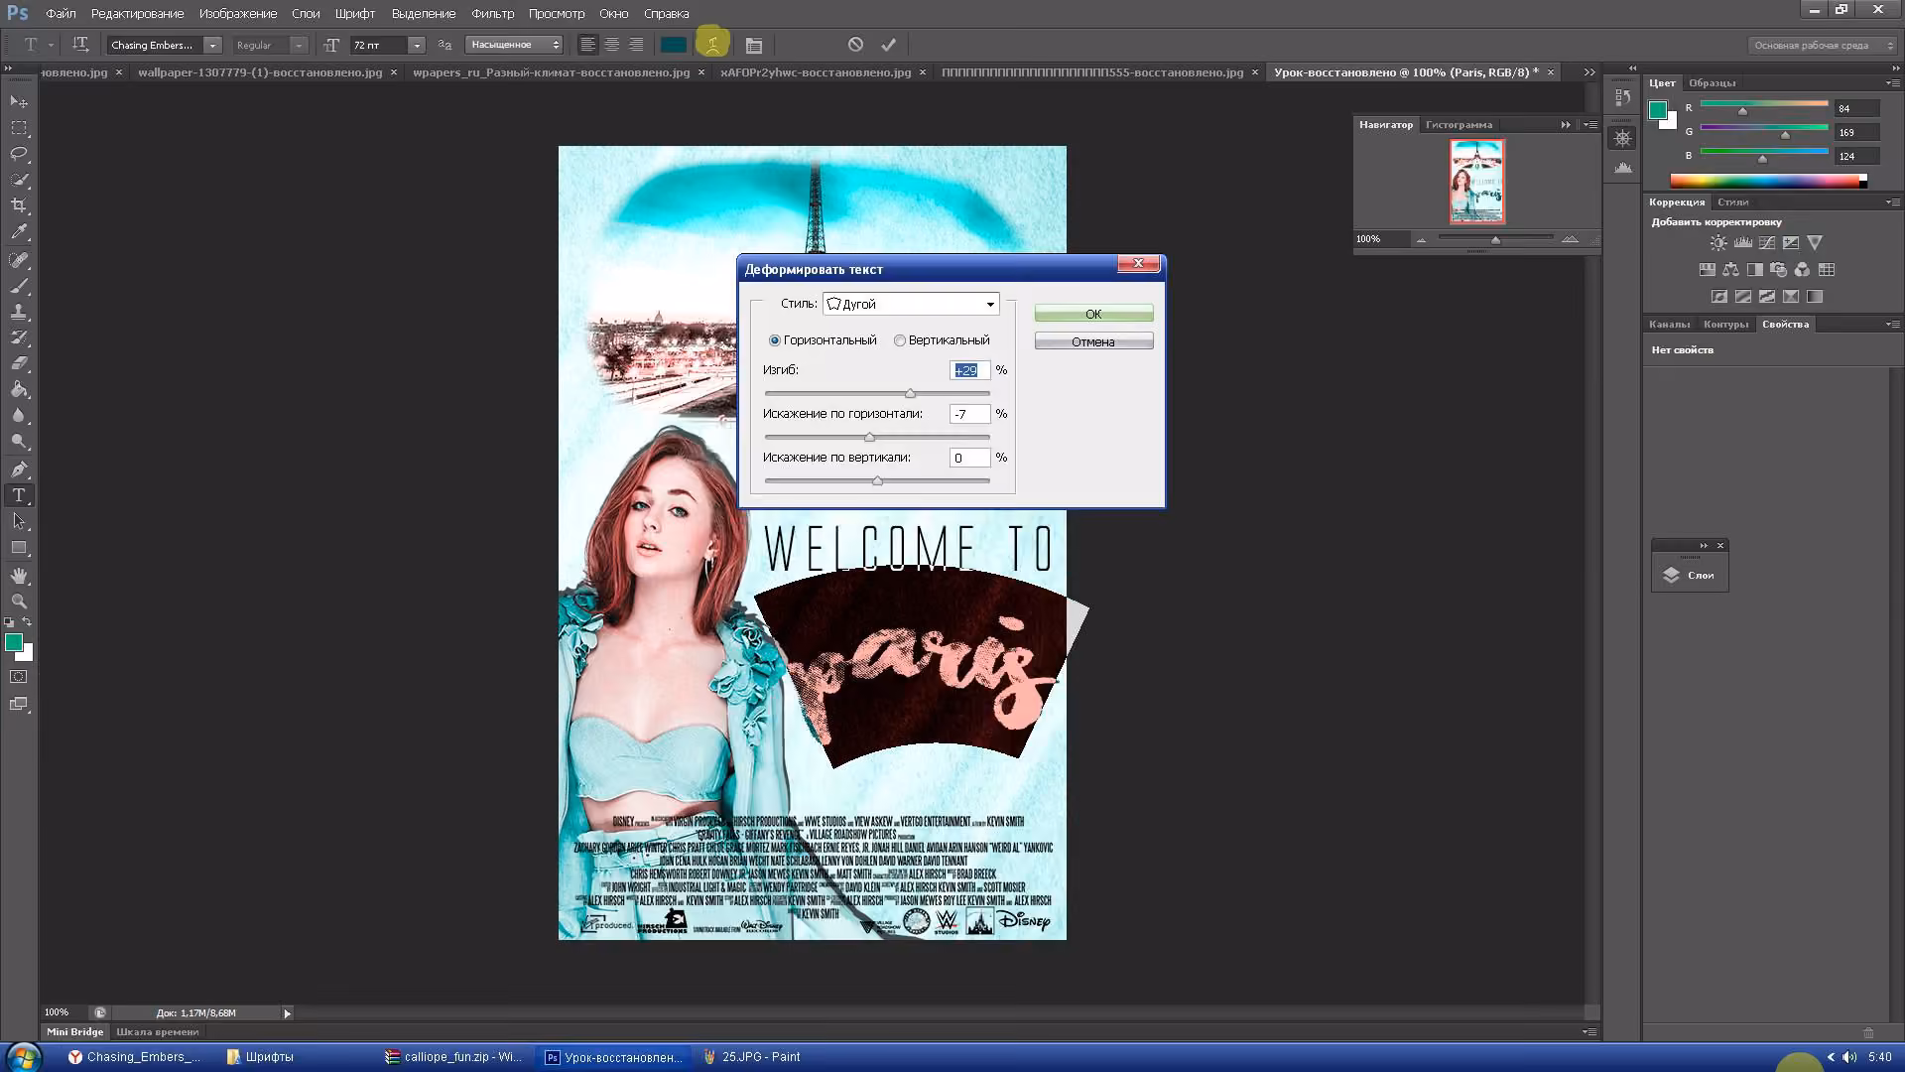Select the Eraser tool

click(x=19, y=363)
